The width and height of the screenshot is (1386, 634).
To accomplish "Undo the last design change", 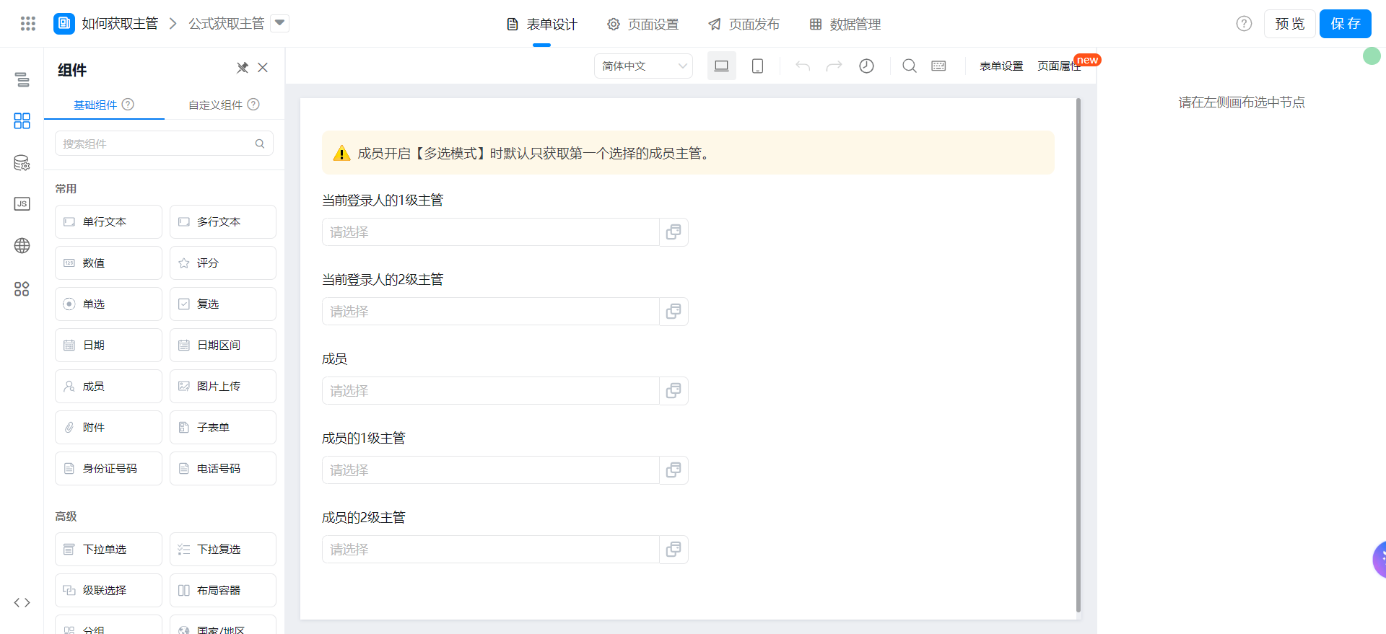I will [803, 66].
